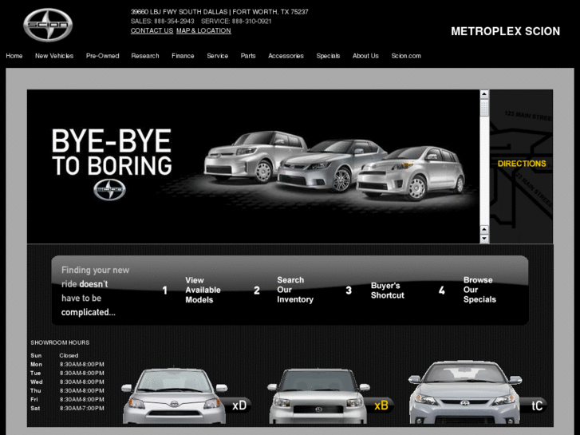Click the Mon 8:30AM-8:00PM hours row
This screenshot has width=580, height=435.
(67, 364)
